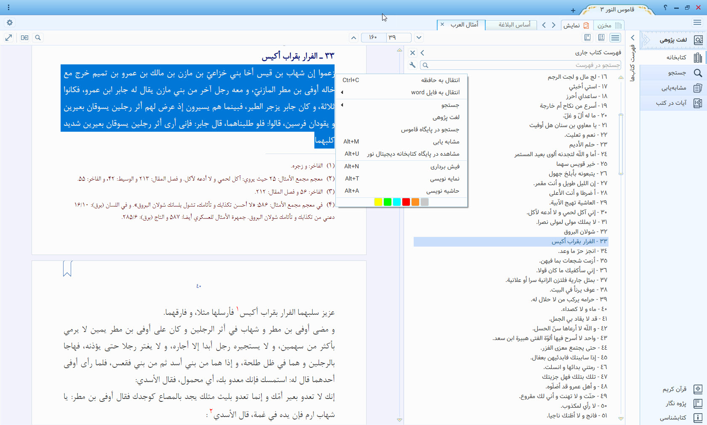Expand انتقال به فایل word submenu
707x425 pixels.
(402, 92)
